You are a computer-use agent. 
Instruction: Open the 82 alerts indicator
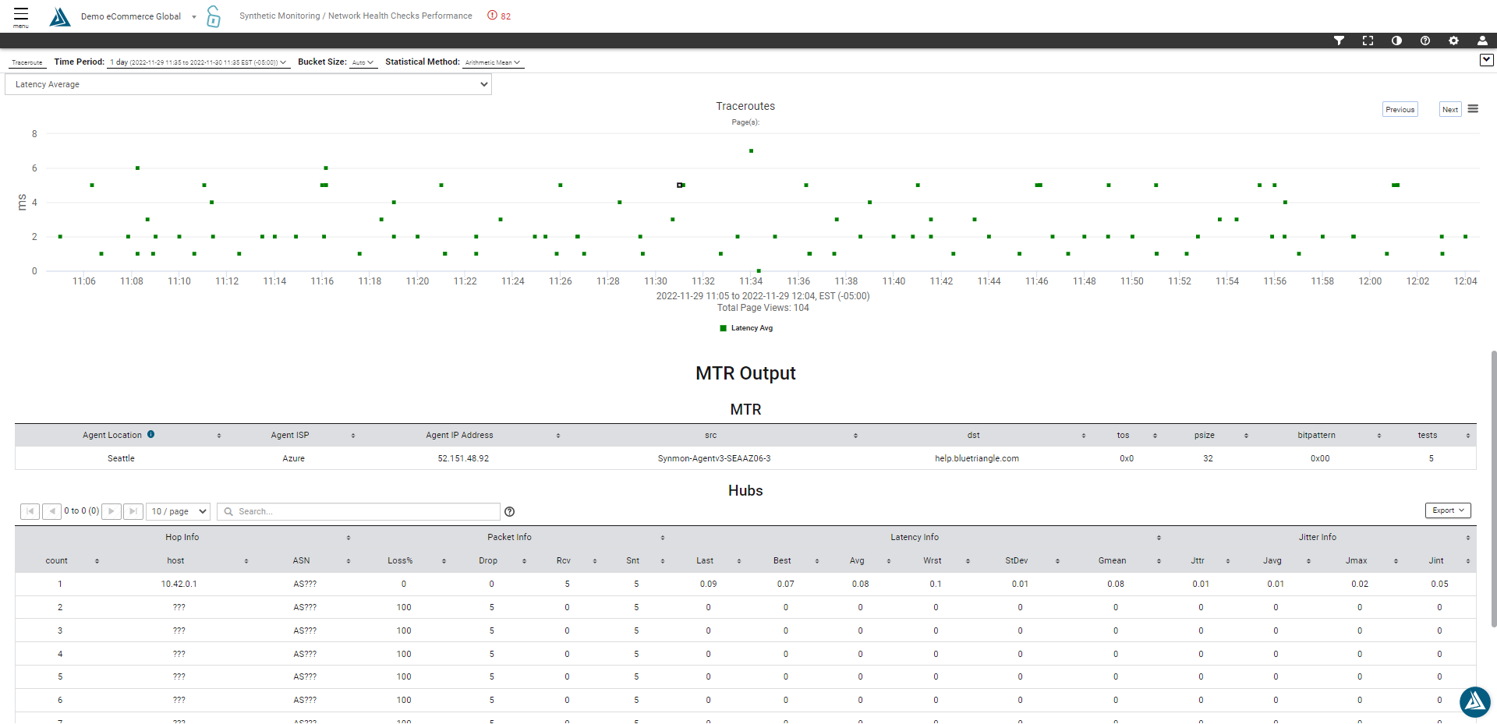pos(499,16)
